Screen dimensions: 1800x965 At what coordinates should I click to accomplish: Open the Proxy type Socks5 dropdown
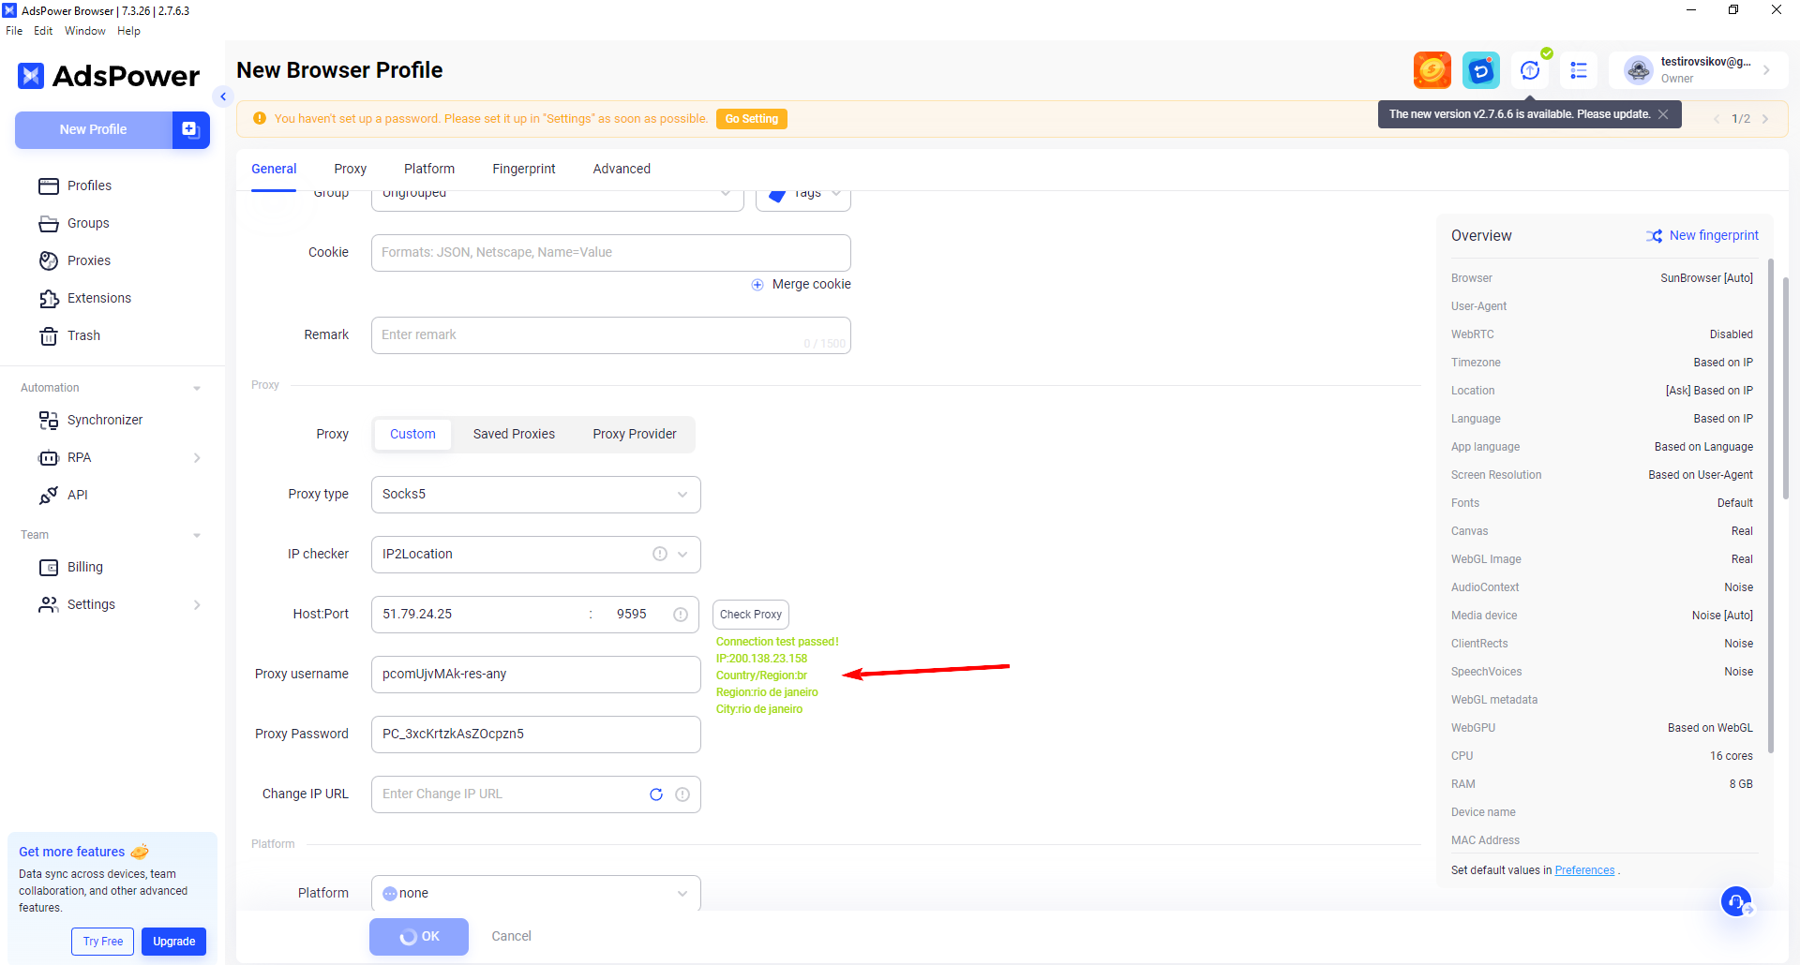pos(535,495)
